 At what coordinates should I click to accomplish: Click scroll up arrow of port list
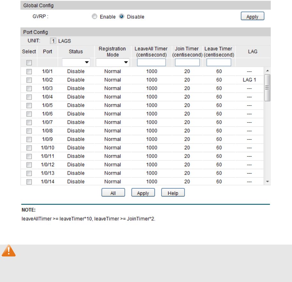pyautogui.click(x=267, y=71)
